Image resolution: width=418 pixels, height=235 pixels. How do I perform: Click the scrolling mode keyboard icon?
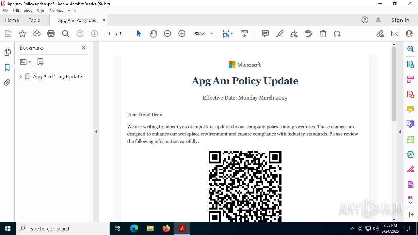pos(244,34)
